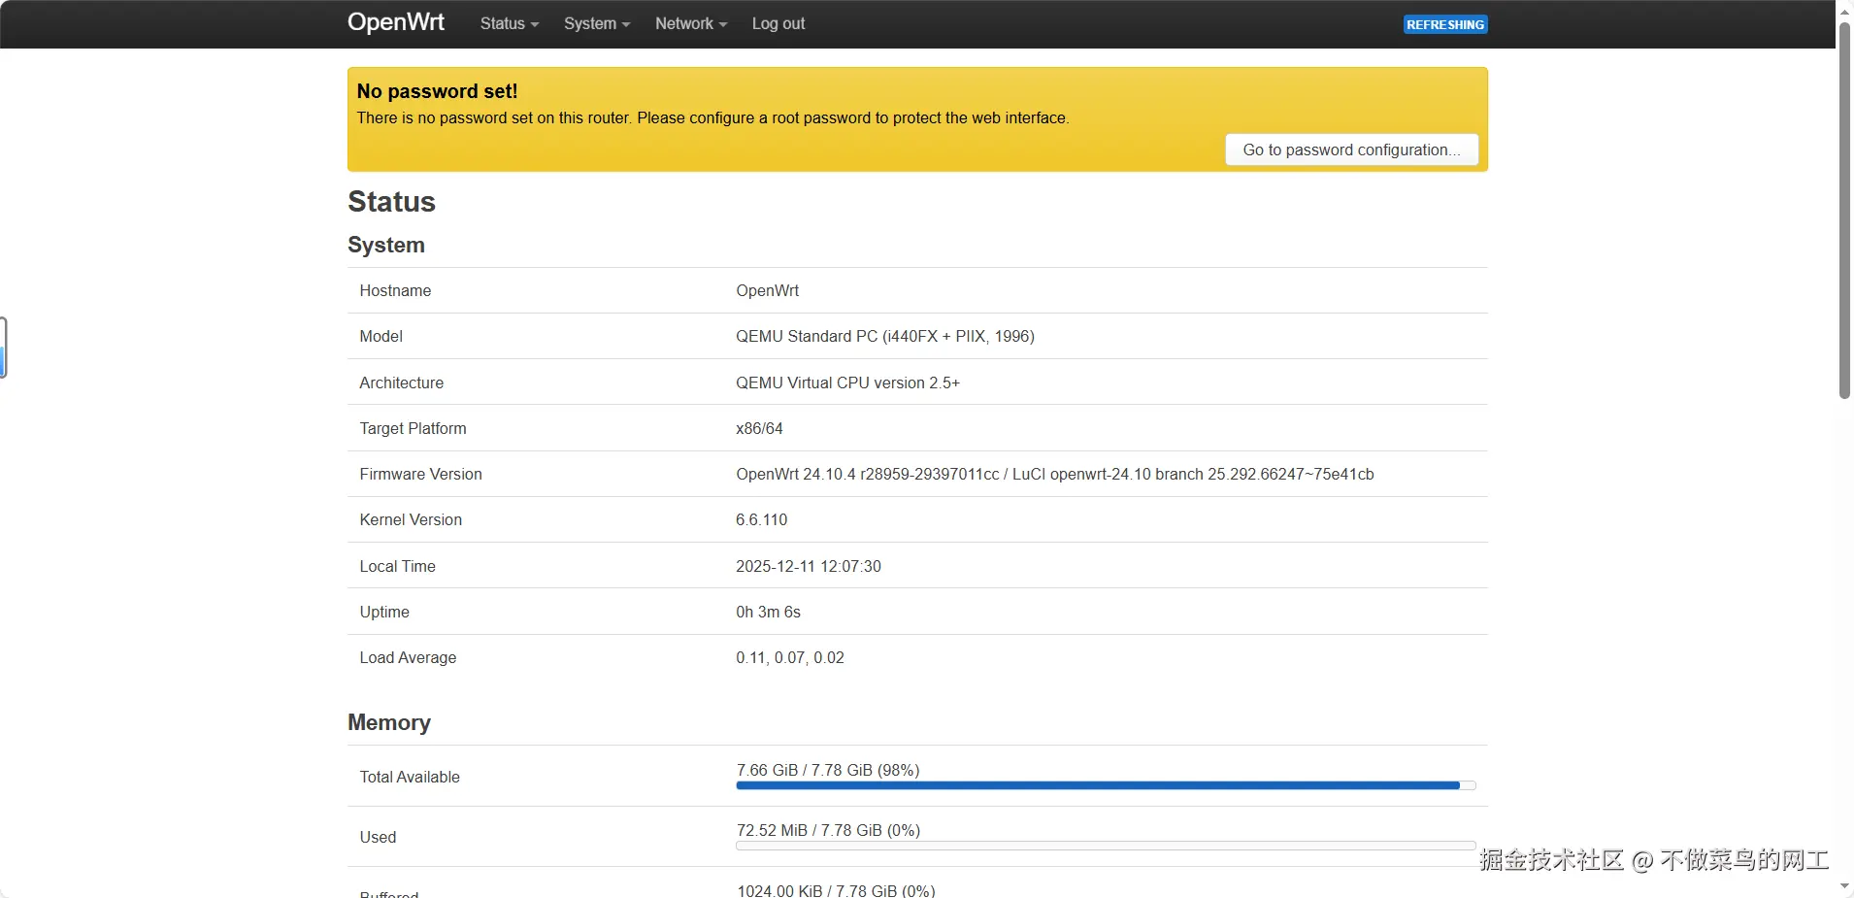Click the page's vertical scrollbar thumb
The height and width of the screenshot is (898, 1854).
click(1844, 209)
